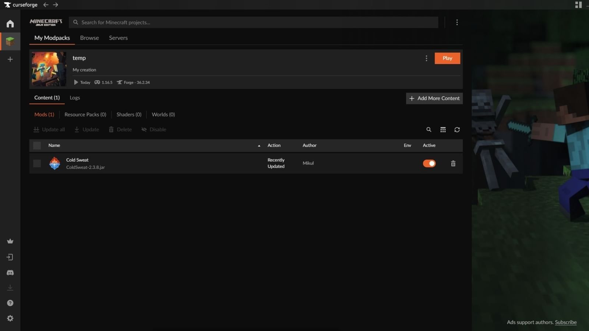Open the CurseForge home page icon

coord(10,24)
